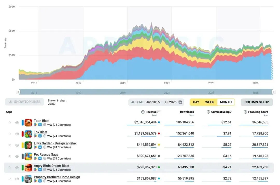This screenshot has width=280, height=185.
Task: Click the Cumulative RpD help icon
Action: coord(208,112)
